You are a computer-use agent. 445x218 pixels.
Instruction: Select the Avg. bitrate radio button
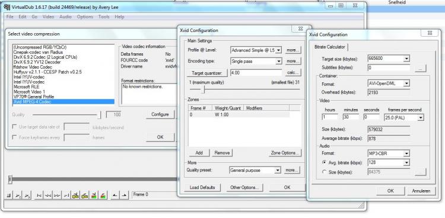(325, 163)
